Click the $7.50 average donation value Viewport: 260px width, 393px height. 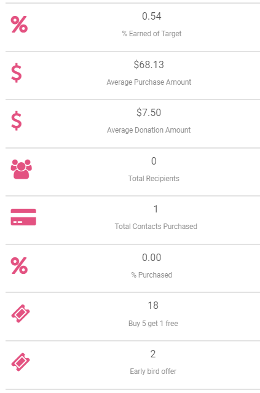(149, 112)
